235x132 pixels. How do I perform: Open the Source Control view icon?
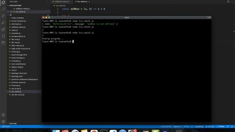(x=3, y=16)
